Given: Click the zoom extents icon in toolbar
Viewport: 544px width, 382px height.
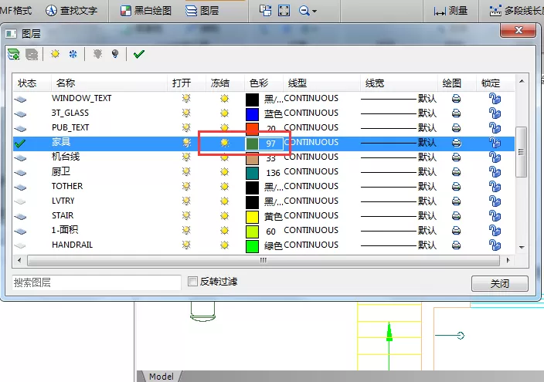Looking at the screenshot, I should pyautogui.click(x=284, y=11).
